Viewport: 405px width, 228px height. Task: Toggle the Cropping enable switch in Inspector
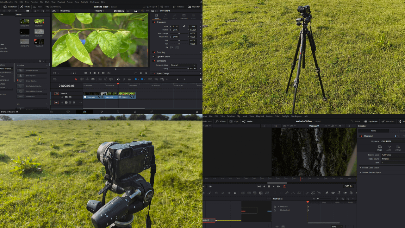click(154, 52)
